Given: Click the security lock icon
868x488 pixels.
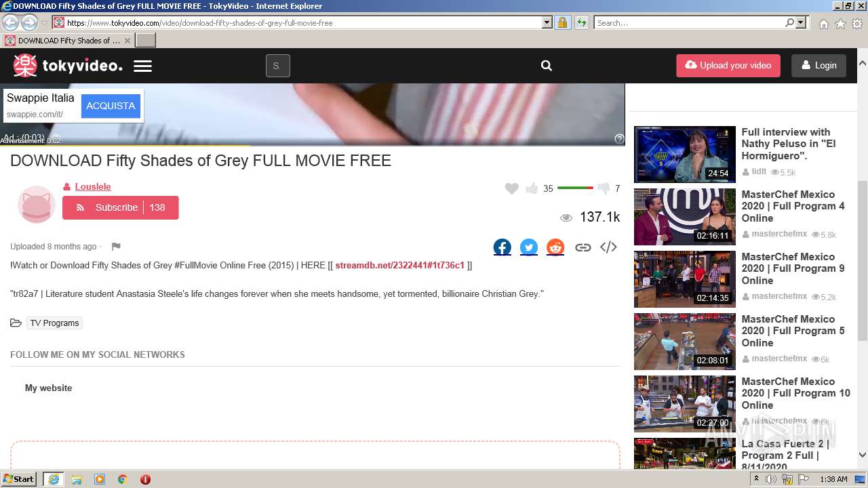Looking at the screenshot, I should 562,22.
